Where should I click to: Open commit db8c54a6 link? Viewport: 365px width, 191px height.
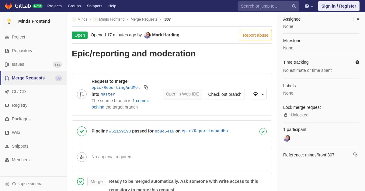tap(165, 131)
